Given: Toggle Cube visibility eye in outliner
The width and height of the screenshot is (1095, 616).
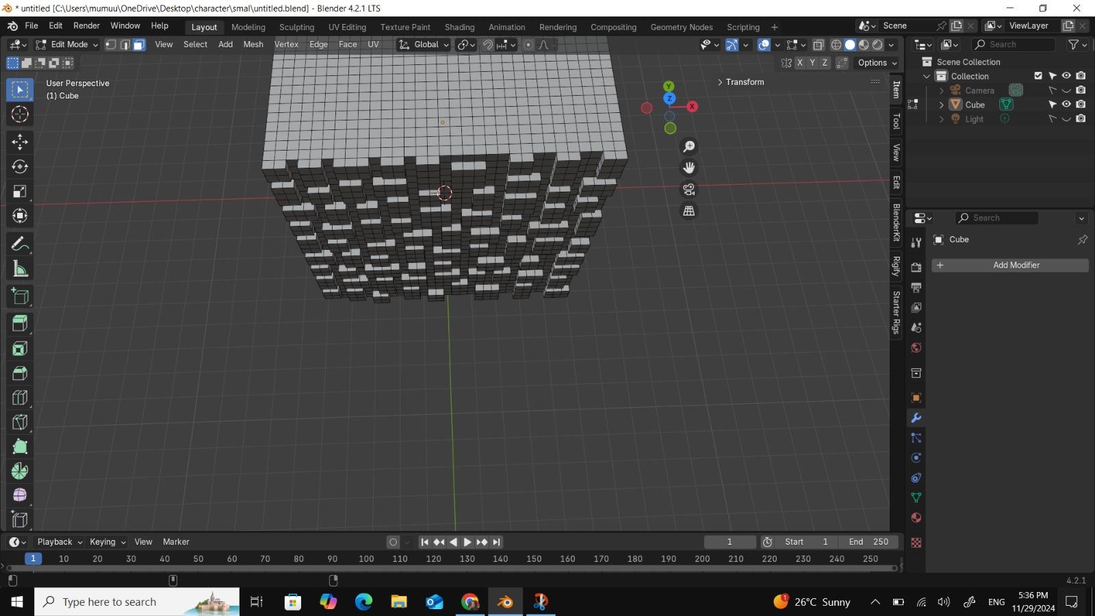Looking at the screenshot, I should tap(1066, 105).
